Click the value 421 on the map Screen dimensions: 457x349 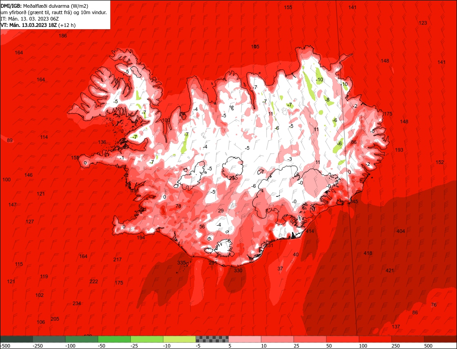[x=390, y=270]
